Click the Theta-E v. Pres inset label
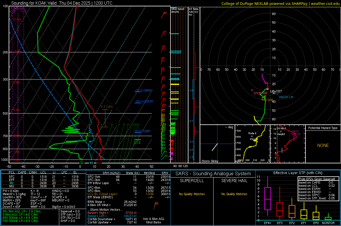 [x=252, y=136]
